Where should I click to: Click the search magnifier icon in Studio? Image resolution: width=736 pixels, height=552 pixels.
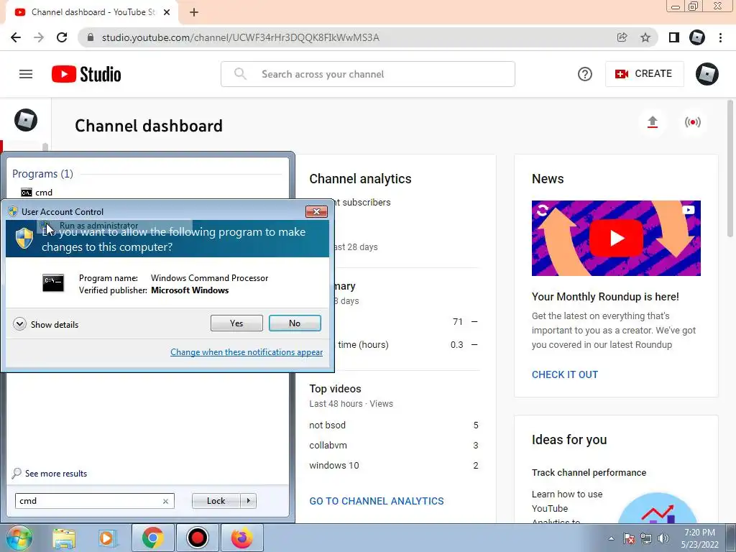(240, 74)
